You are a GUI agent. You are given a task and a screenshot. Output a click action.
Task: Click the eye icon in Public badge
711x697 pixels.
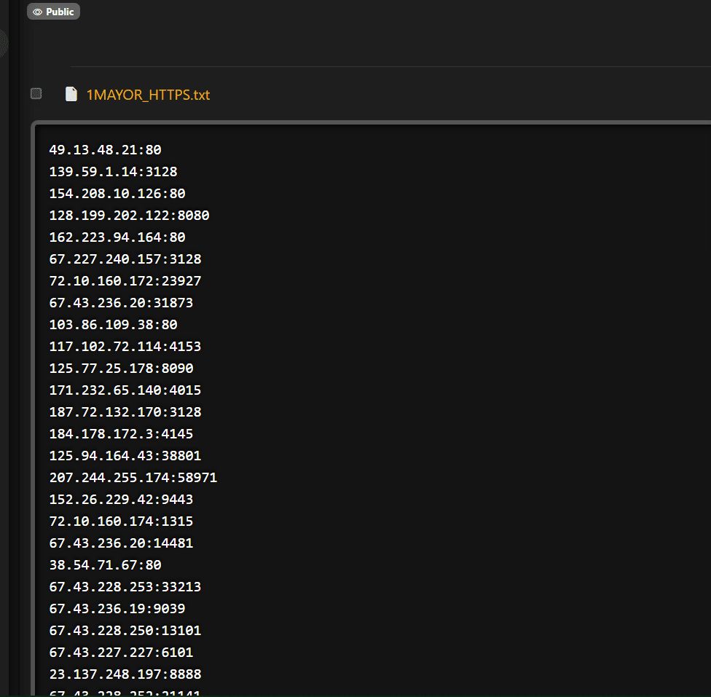(37, 12)
